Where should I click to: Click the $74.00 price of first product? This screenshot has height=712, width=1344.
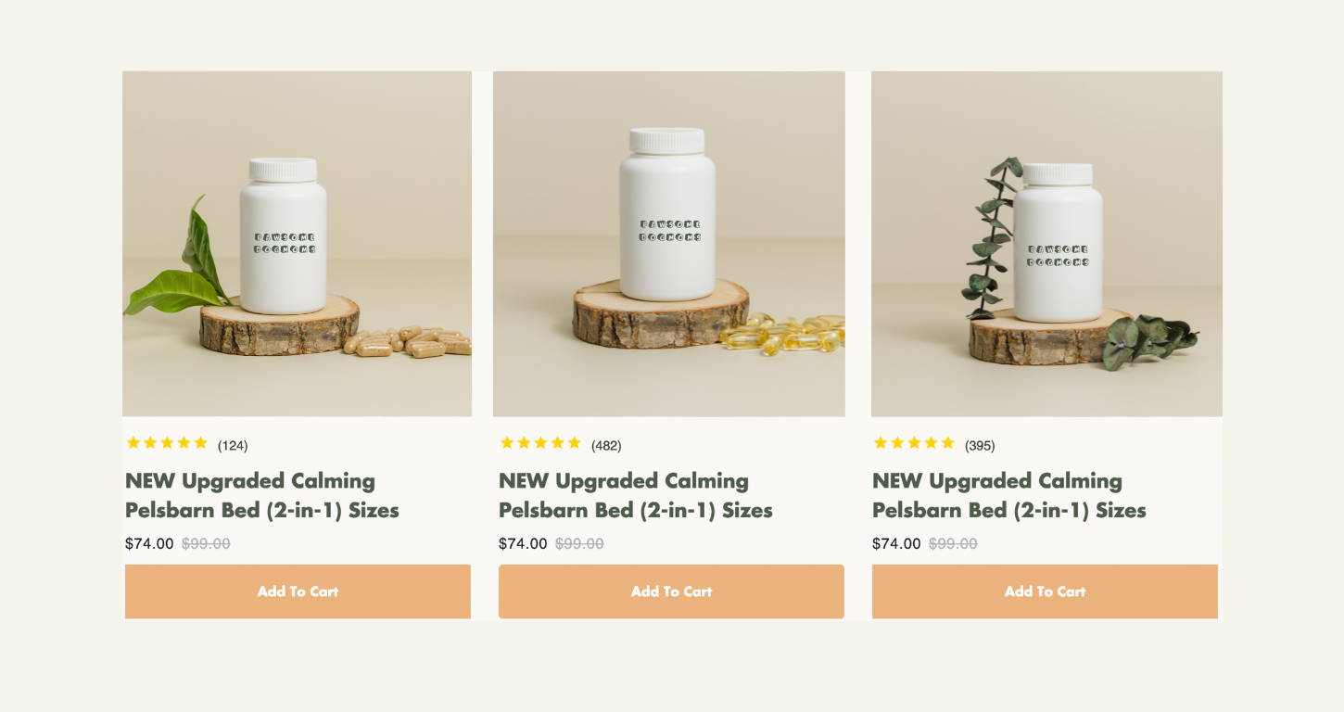click(149, 543)
